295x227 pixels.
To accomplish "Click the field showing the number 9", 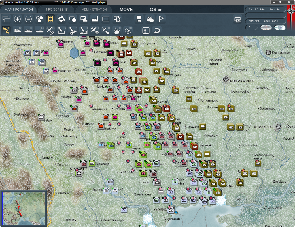I will tap(251, 27).
